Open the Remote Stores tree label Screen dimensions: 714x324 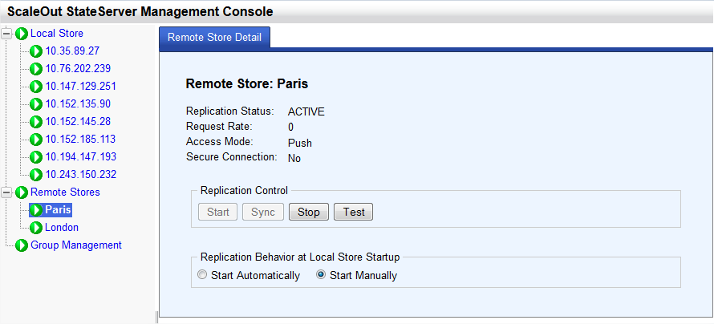click(65, 192)
